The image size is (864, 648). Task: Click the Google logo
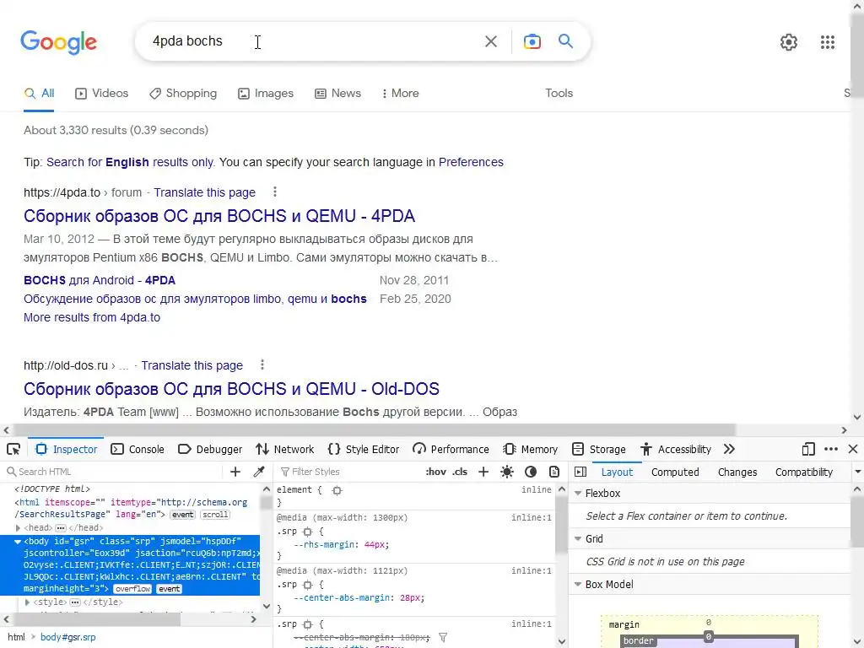tap(58, 42)
